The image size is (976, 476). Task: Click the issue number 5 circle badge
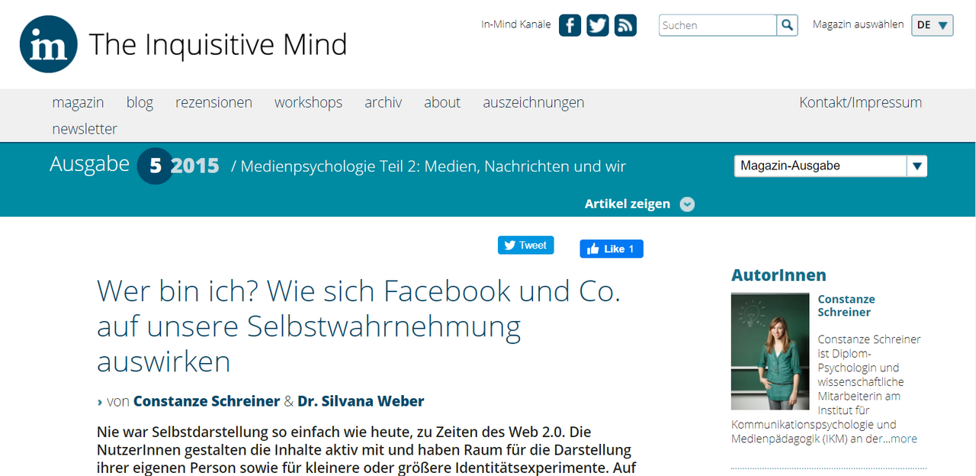155,166
